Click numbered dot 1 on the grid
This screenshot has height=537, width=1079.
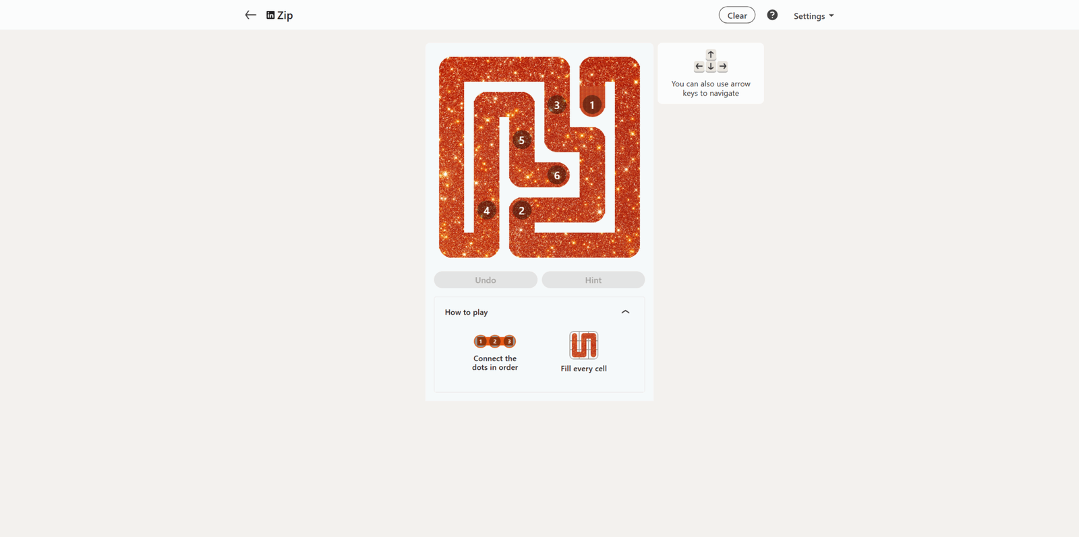tap(592, 105)
